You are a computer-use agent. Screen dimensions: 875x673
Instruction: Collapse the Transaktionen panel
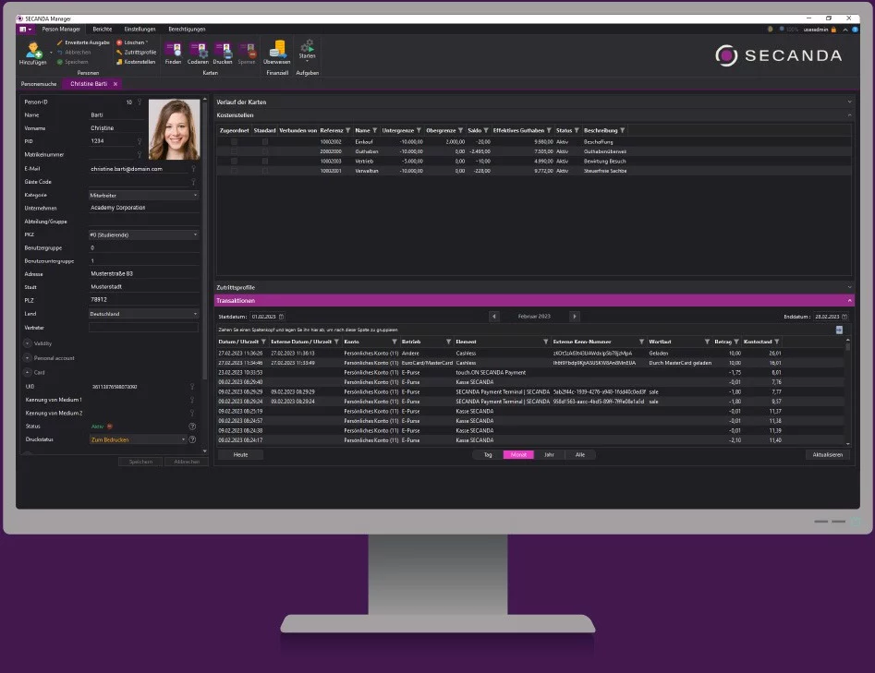coord(849,301)
